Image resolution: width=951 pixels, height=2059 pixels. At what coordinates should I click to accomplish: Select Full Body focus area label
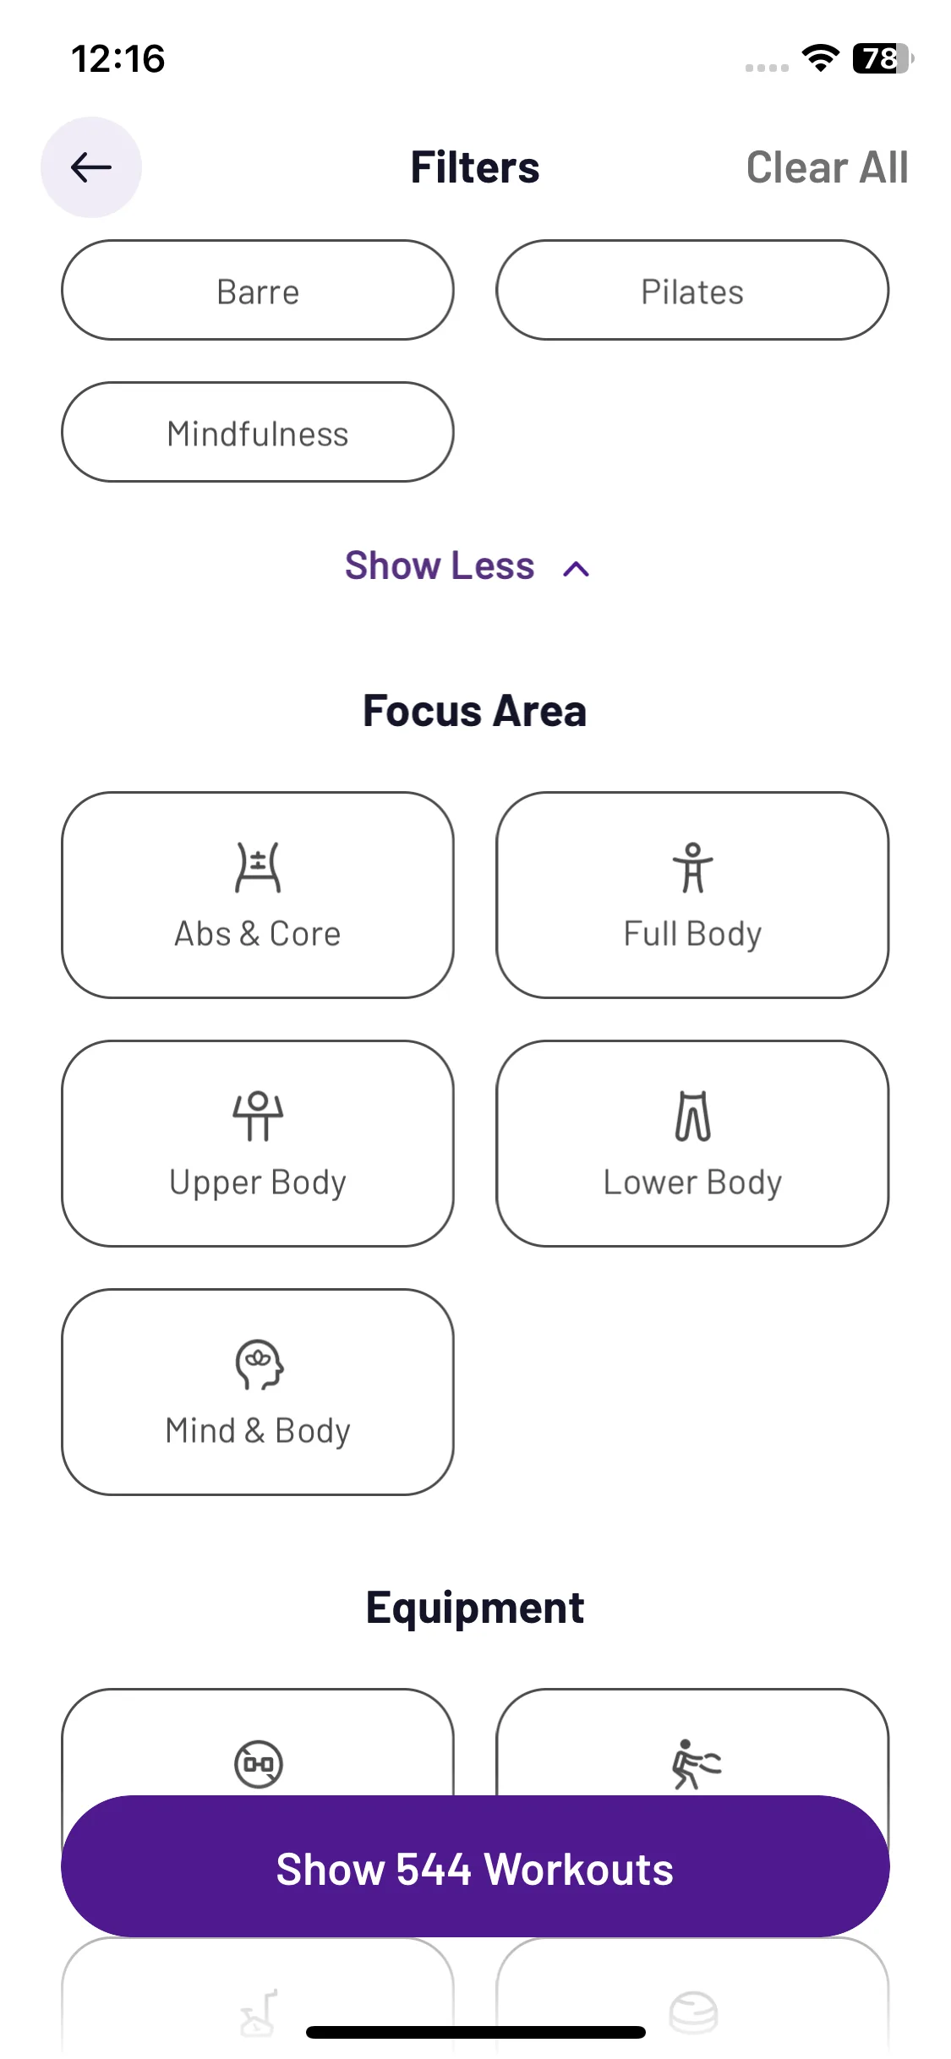tap(692, 934)
